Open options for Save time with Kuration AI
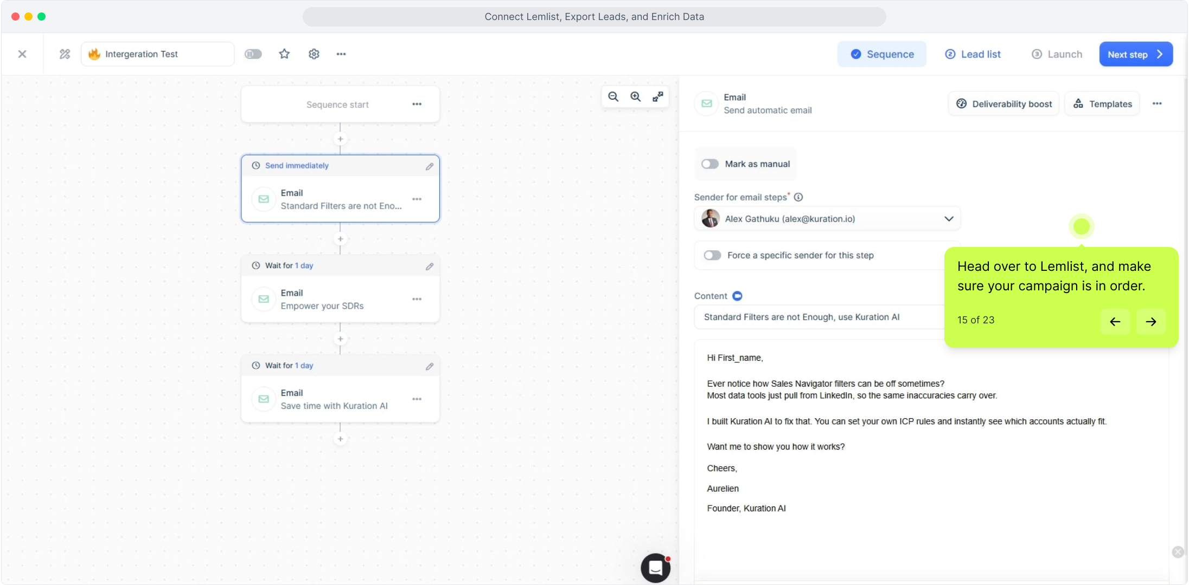The height and width of the screenshot is (585, 1189). pyautogui.click(x=417, y=399)
